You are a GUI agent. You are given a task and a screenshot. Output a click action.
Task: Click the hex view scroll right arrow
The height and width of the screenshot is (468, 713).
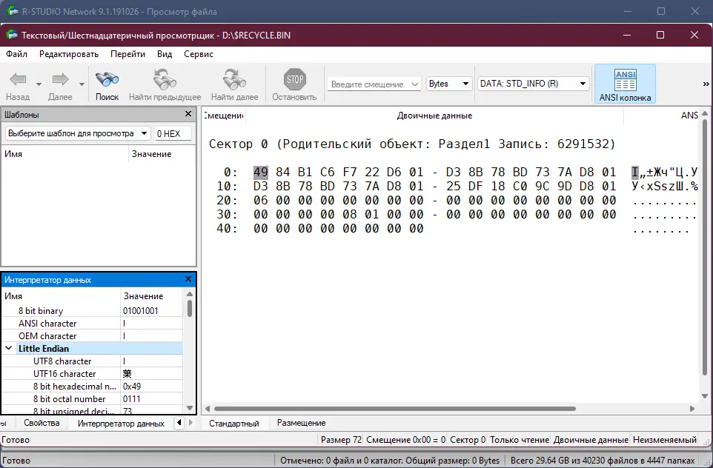(x=692, y=409)
